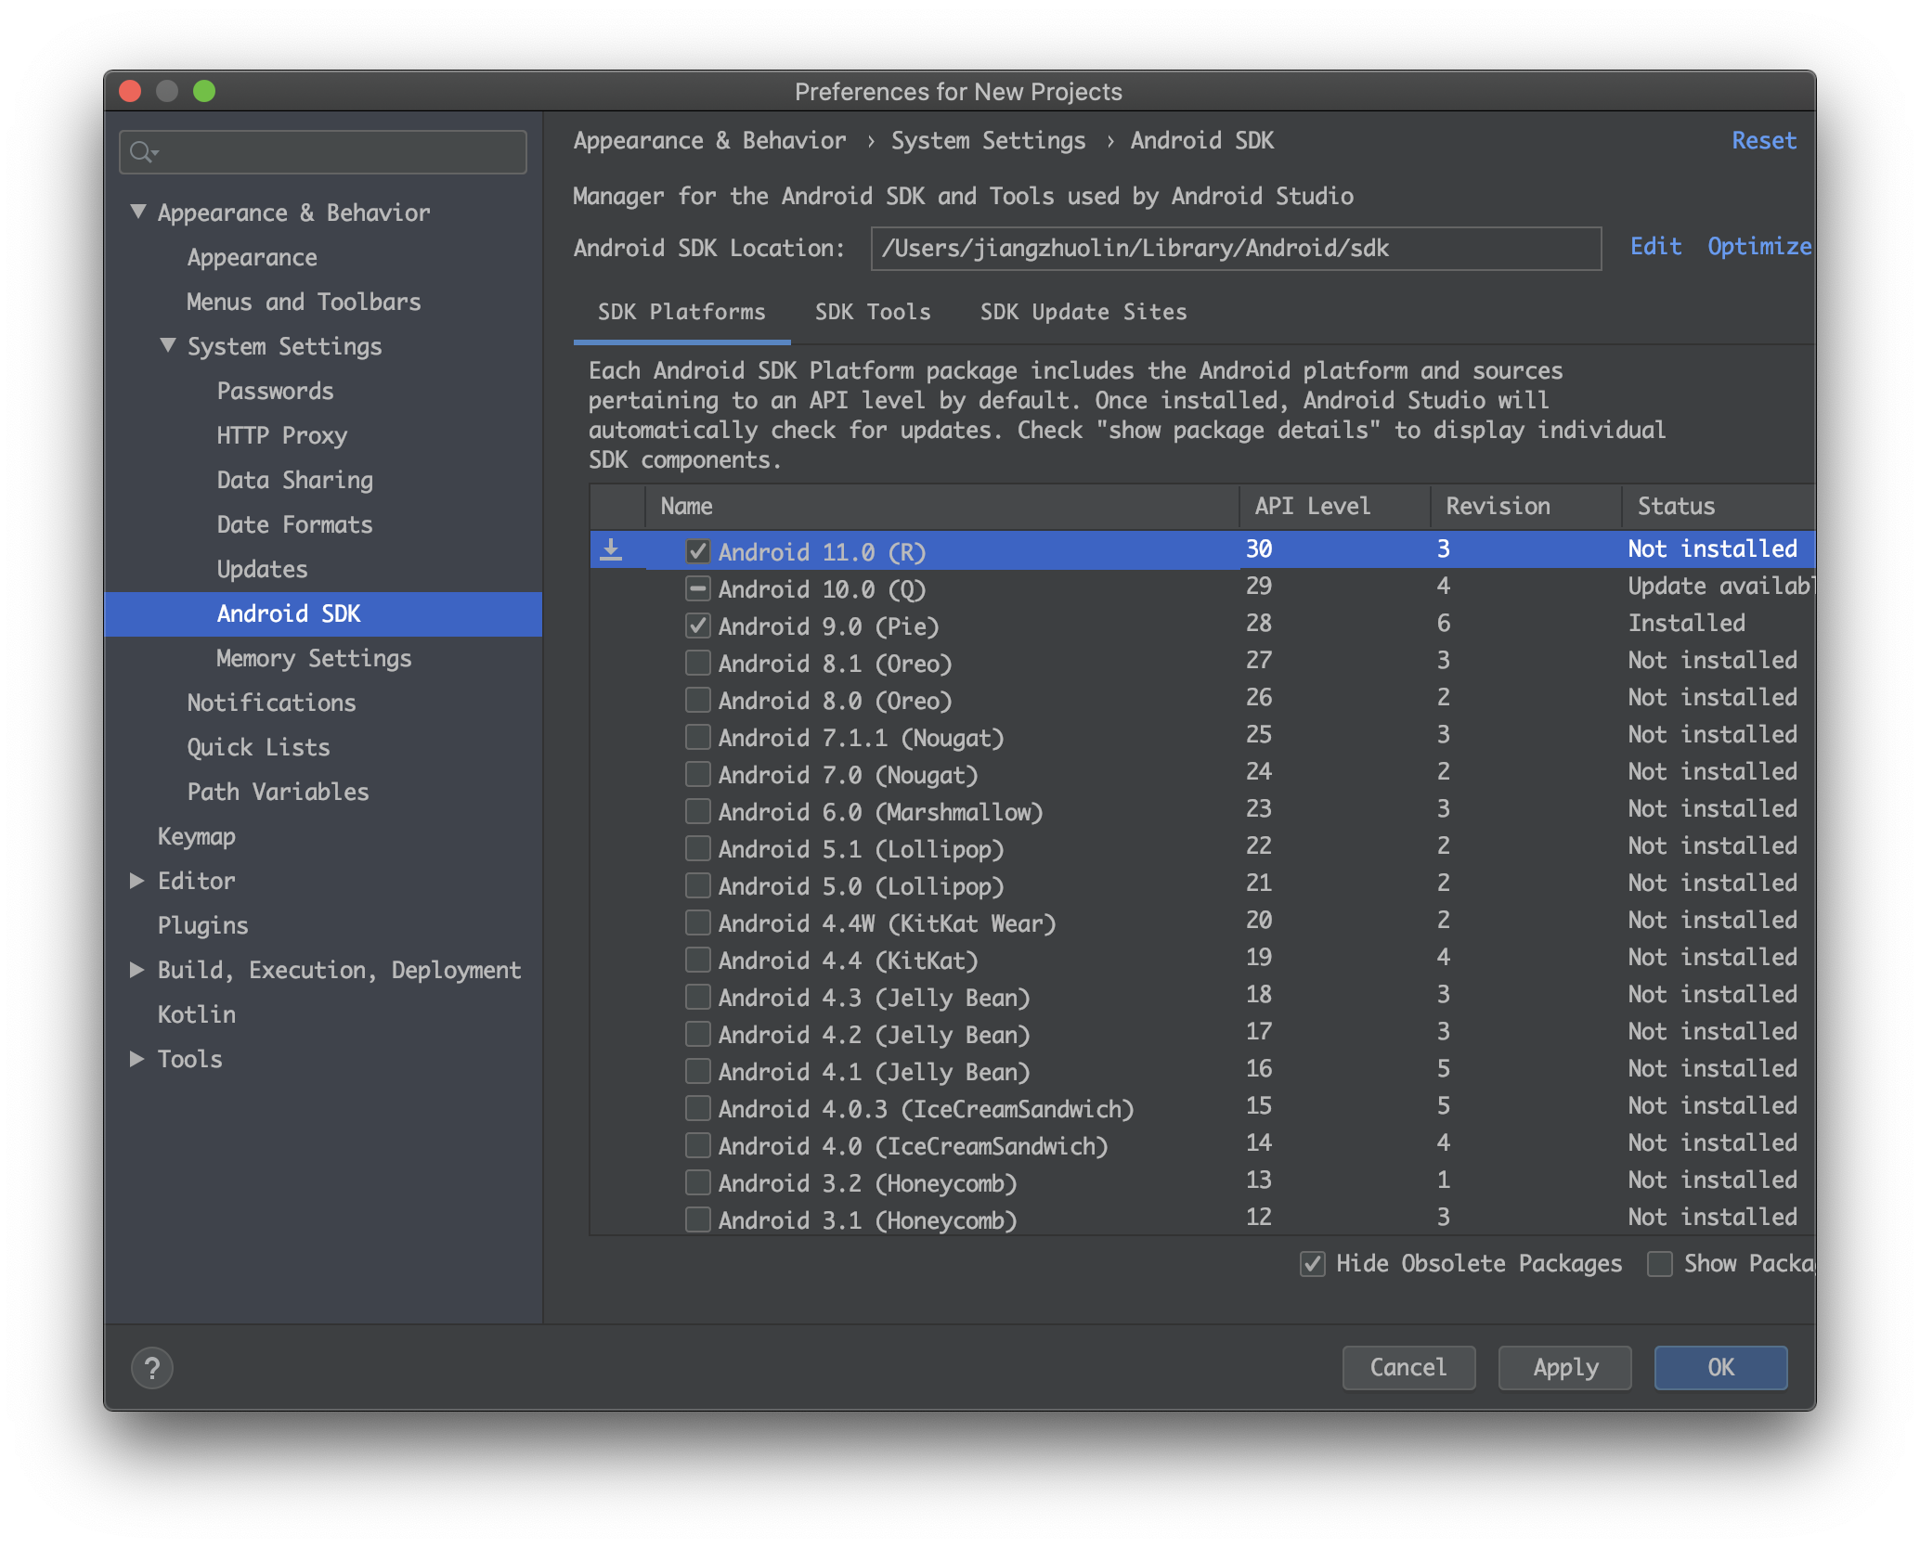Select HTTP Proxy settings
Viewport: 1920px width, 1548px height.
(281, 435)
